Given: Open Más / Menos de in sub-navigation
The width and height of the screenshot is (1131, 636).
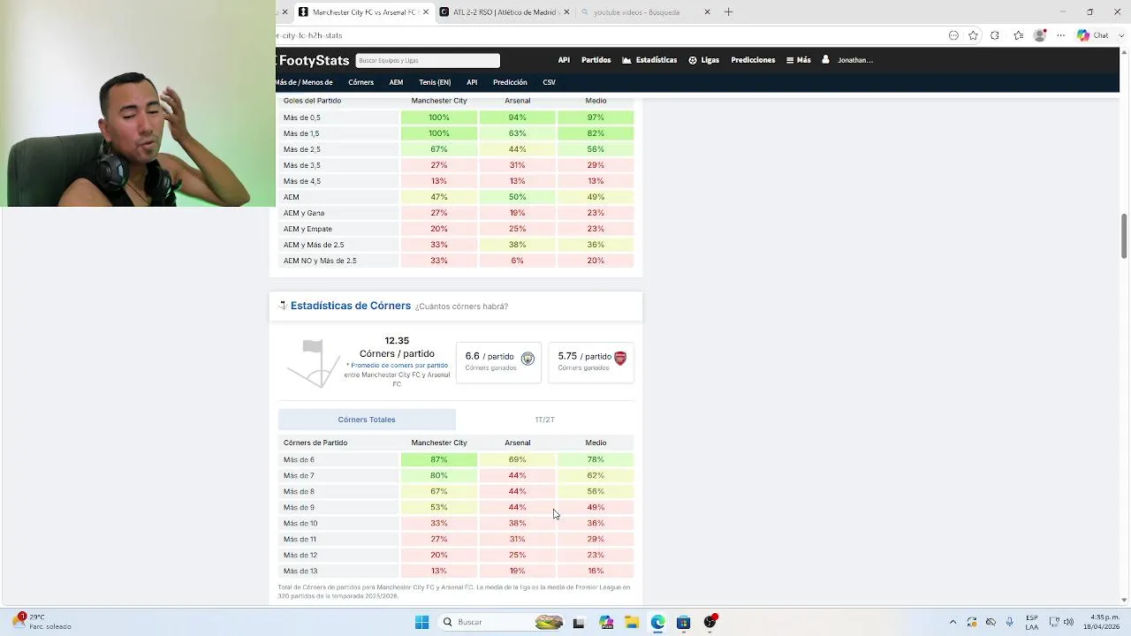Looking at the screenshot, I should click(305, 82).
